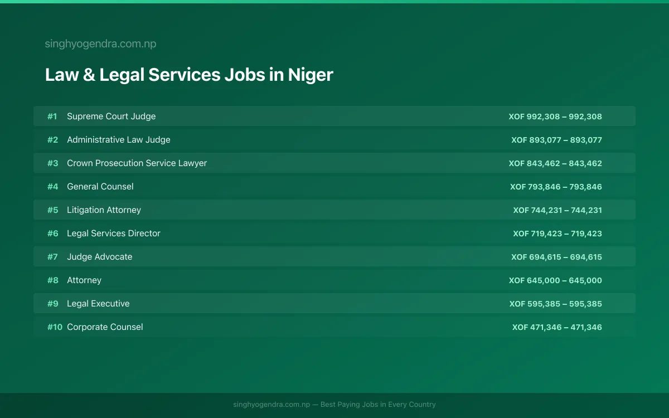Click salary XOF 694,615 – 694,615
The height and width of the screenshot is (418, 669).
pos(557,257)
